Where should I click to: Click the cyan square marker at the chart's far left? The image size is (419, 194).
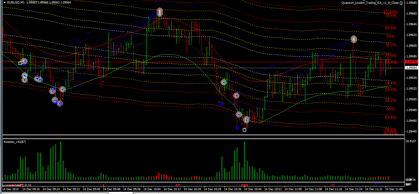coord(20,63)
